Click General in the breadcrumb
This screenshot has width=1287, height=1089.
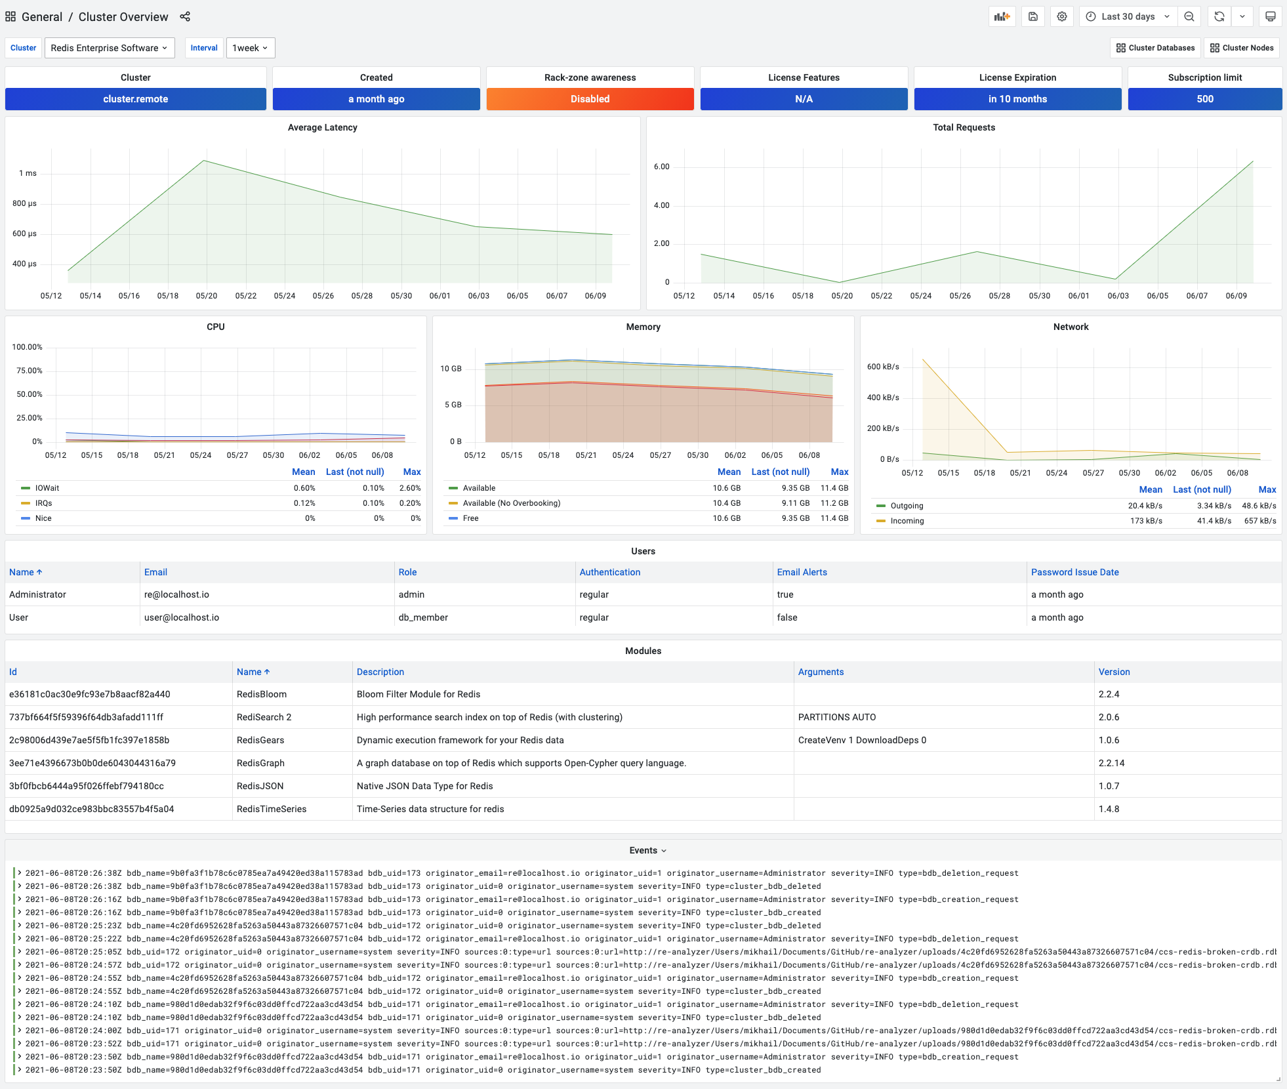coord(43,16)
